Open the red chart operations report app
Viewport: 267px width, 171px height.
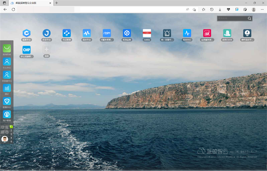[207, 33]
